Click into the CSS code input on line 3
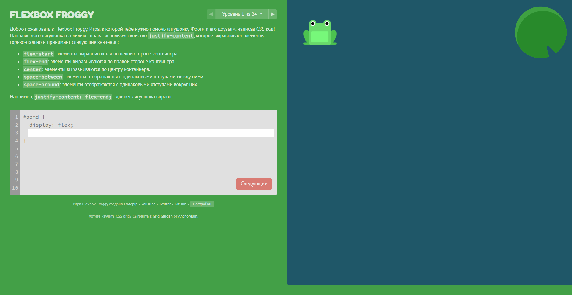Viewport: 572px width, 295px height. coord(151,133)
